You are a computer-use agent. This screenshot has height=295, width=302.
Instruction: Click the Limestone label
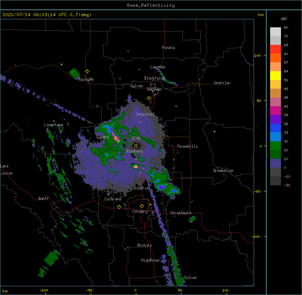[x=54, y=125]
